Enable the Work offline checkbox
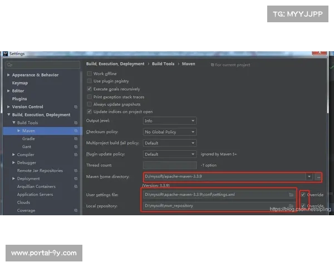 89,73
